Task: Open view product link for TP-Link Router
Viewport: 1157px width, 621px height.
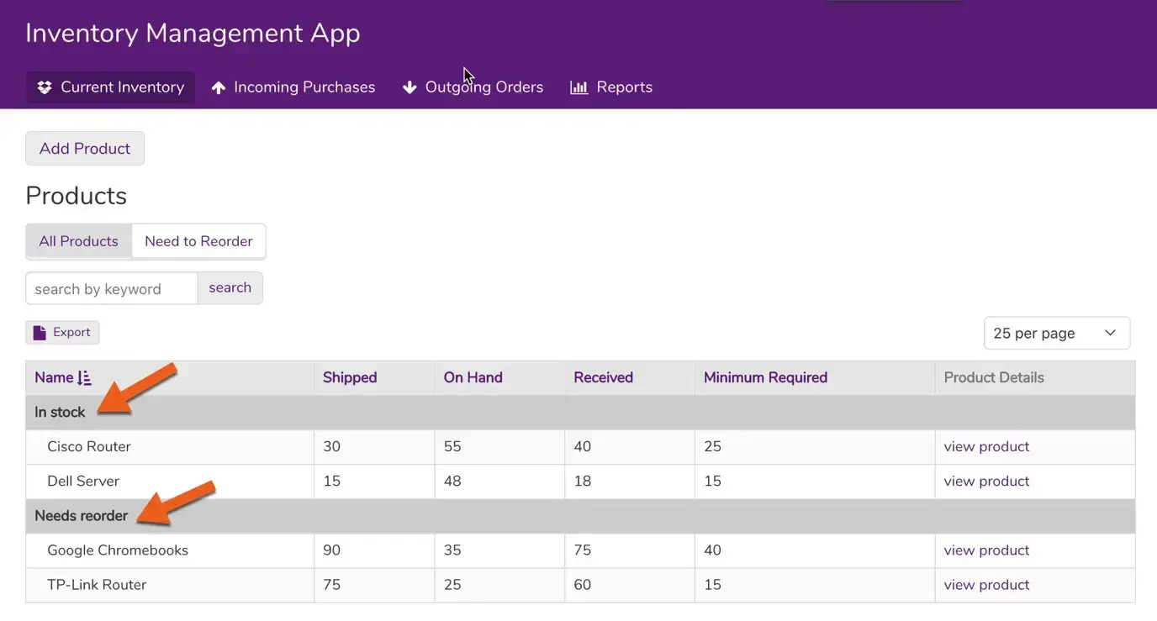Action: coord(986,585)
